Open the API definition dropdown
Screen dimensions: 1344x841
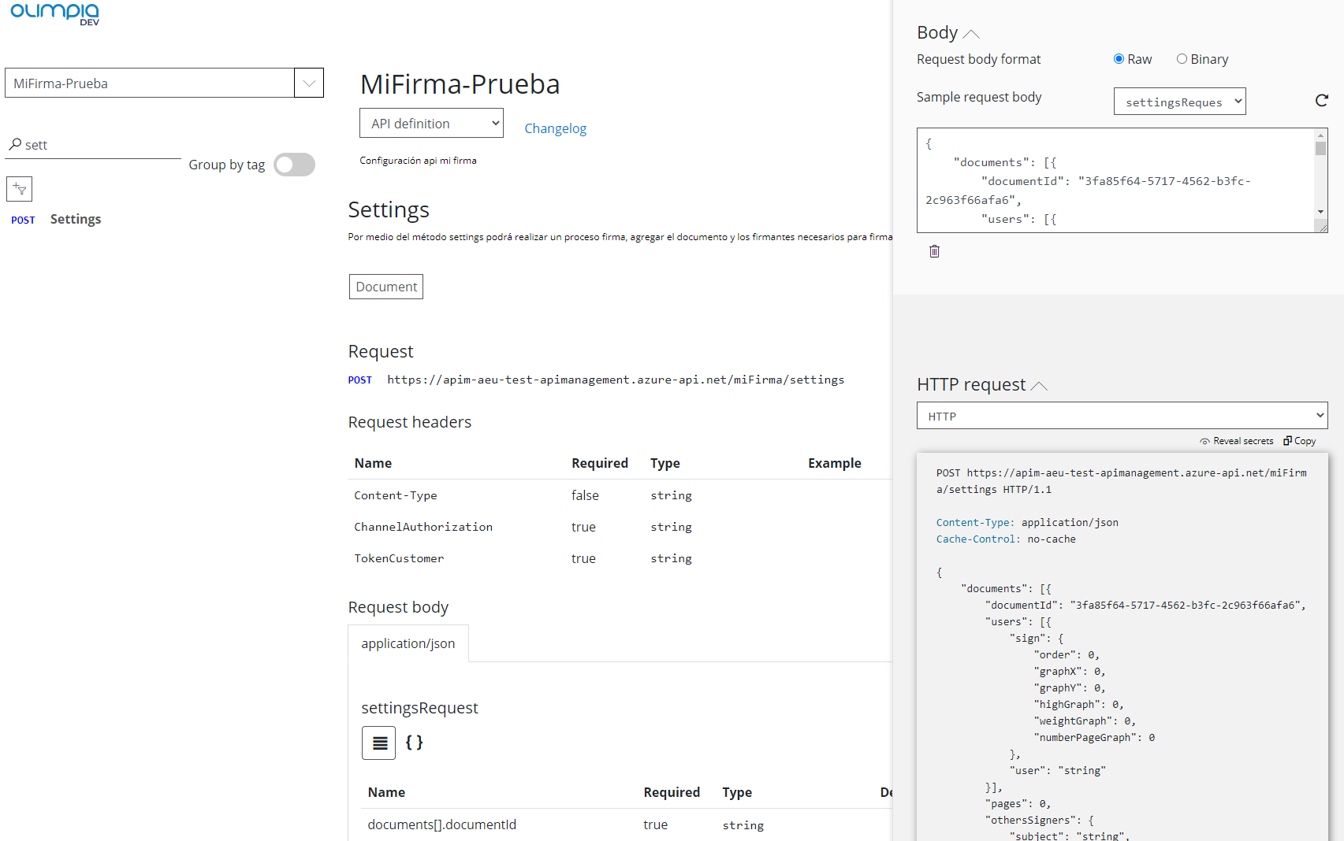pos(431,124)
